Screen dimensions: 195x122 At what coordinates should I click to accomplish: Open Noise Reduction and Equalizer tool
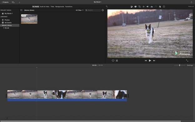click(152, 7)
